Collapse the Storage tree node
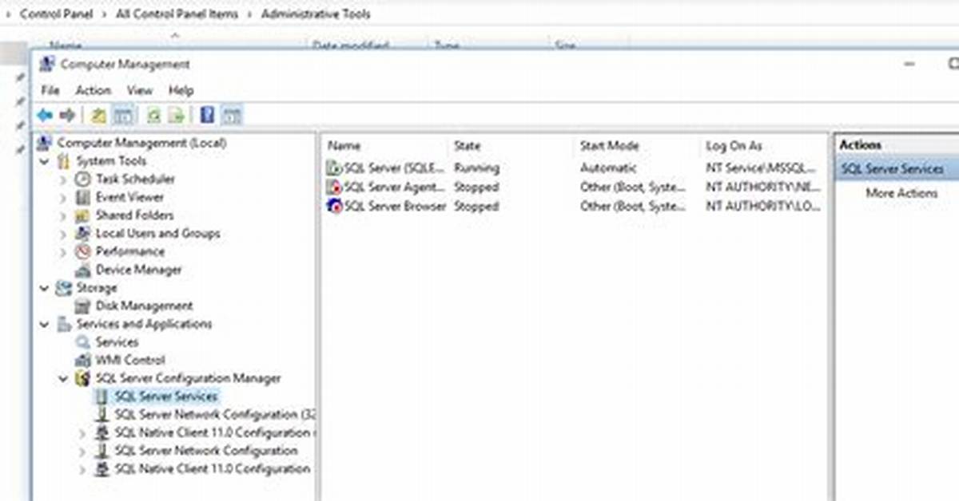Viewport: 959px width, 501px height. (44, 288)
